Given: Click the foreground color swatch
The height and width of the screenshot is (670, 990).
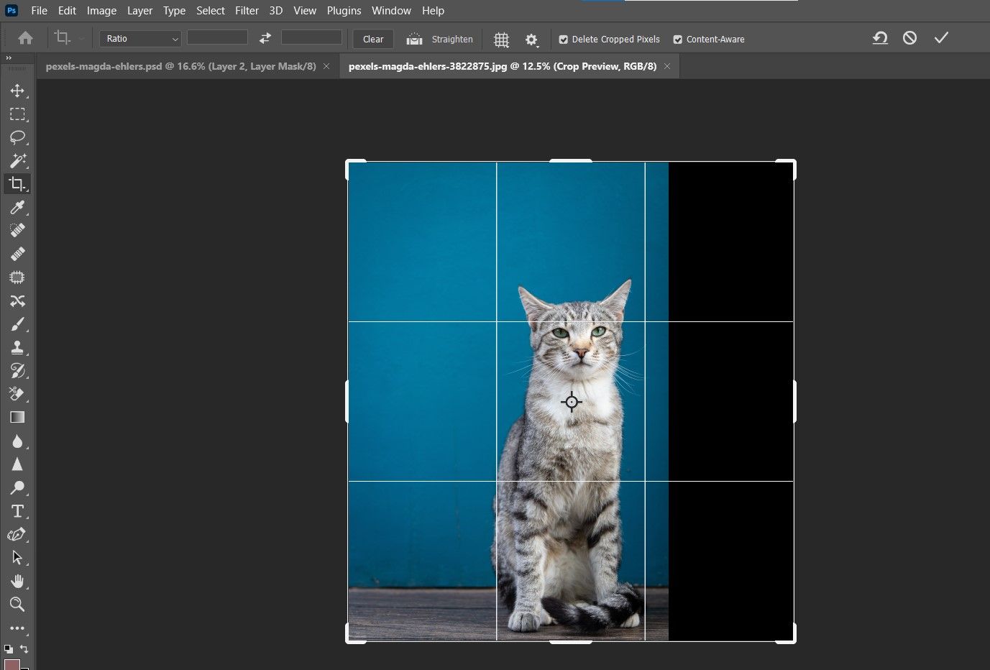Looking at the screenshot, I should click(x=12, y=664).
